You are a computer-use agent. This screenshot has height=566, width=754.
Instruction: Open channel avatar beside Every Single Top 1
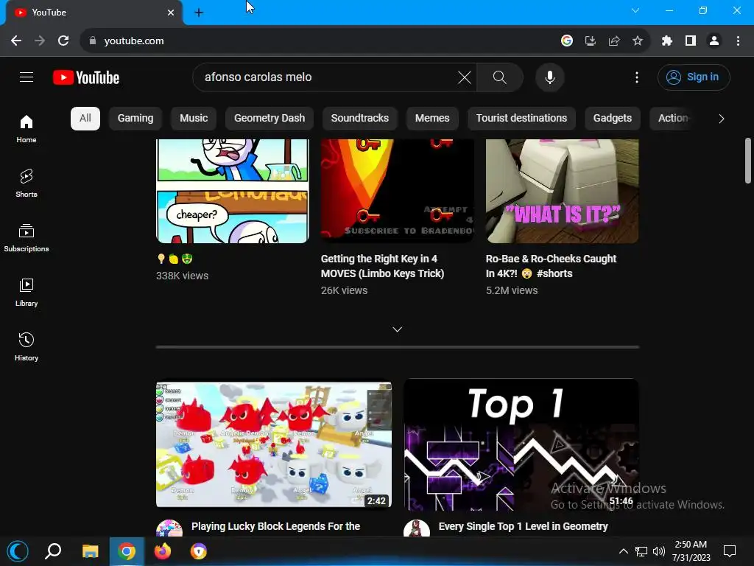(x=417, y=528)
